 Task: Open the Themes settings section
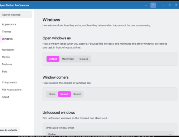point(6,31)
